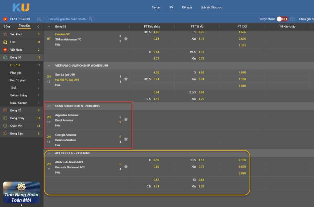Click Brazil Amateur team name

click(x=64, y=120)
